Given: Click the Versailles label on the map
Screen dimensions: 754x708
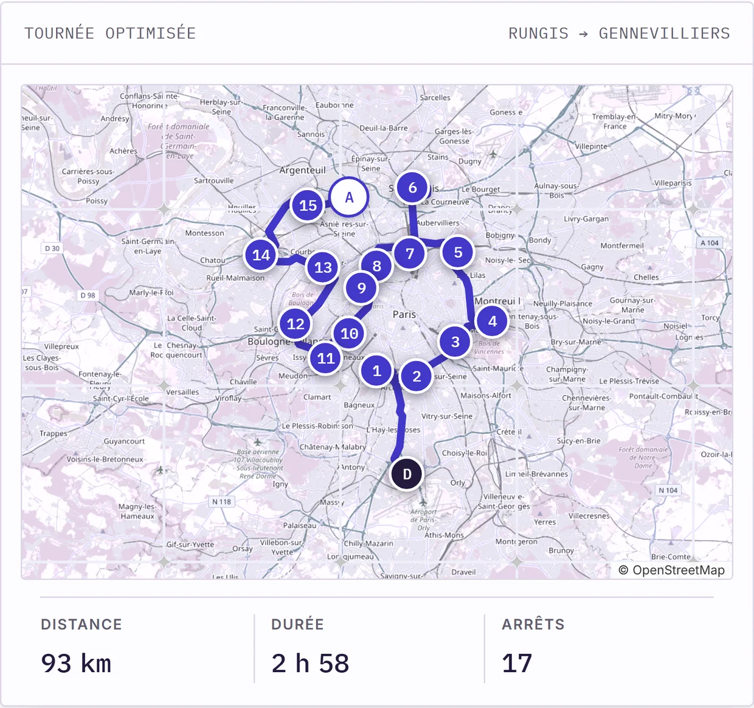Looking at the screenshot, I should coord(182,392).
